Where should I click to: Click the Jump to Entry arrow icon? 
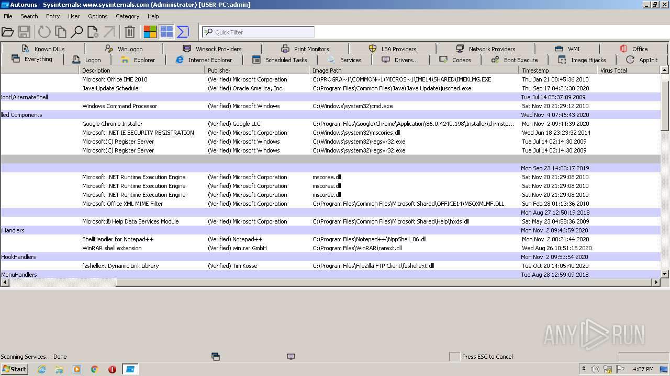[109, 32]
